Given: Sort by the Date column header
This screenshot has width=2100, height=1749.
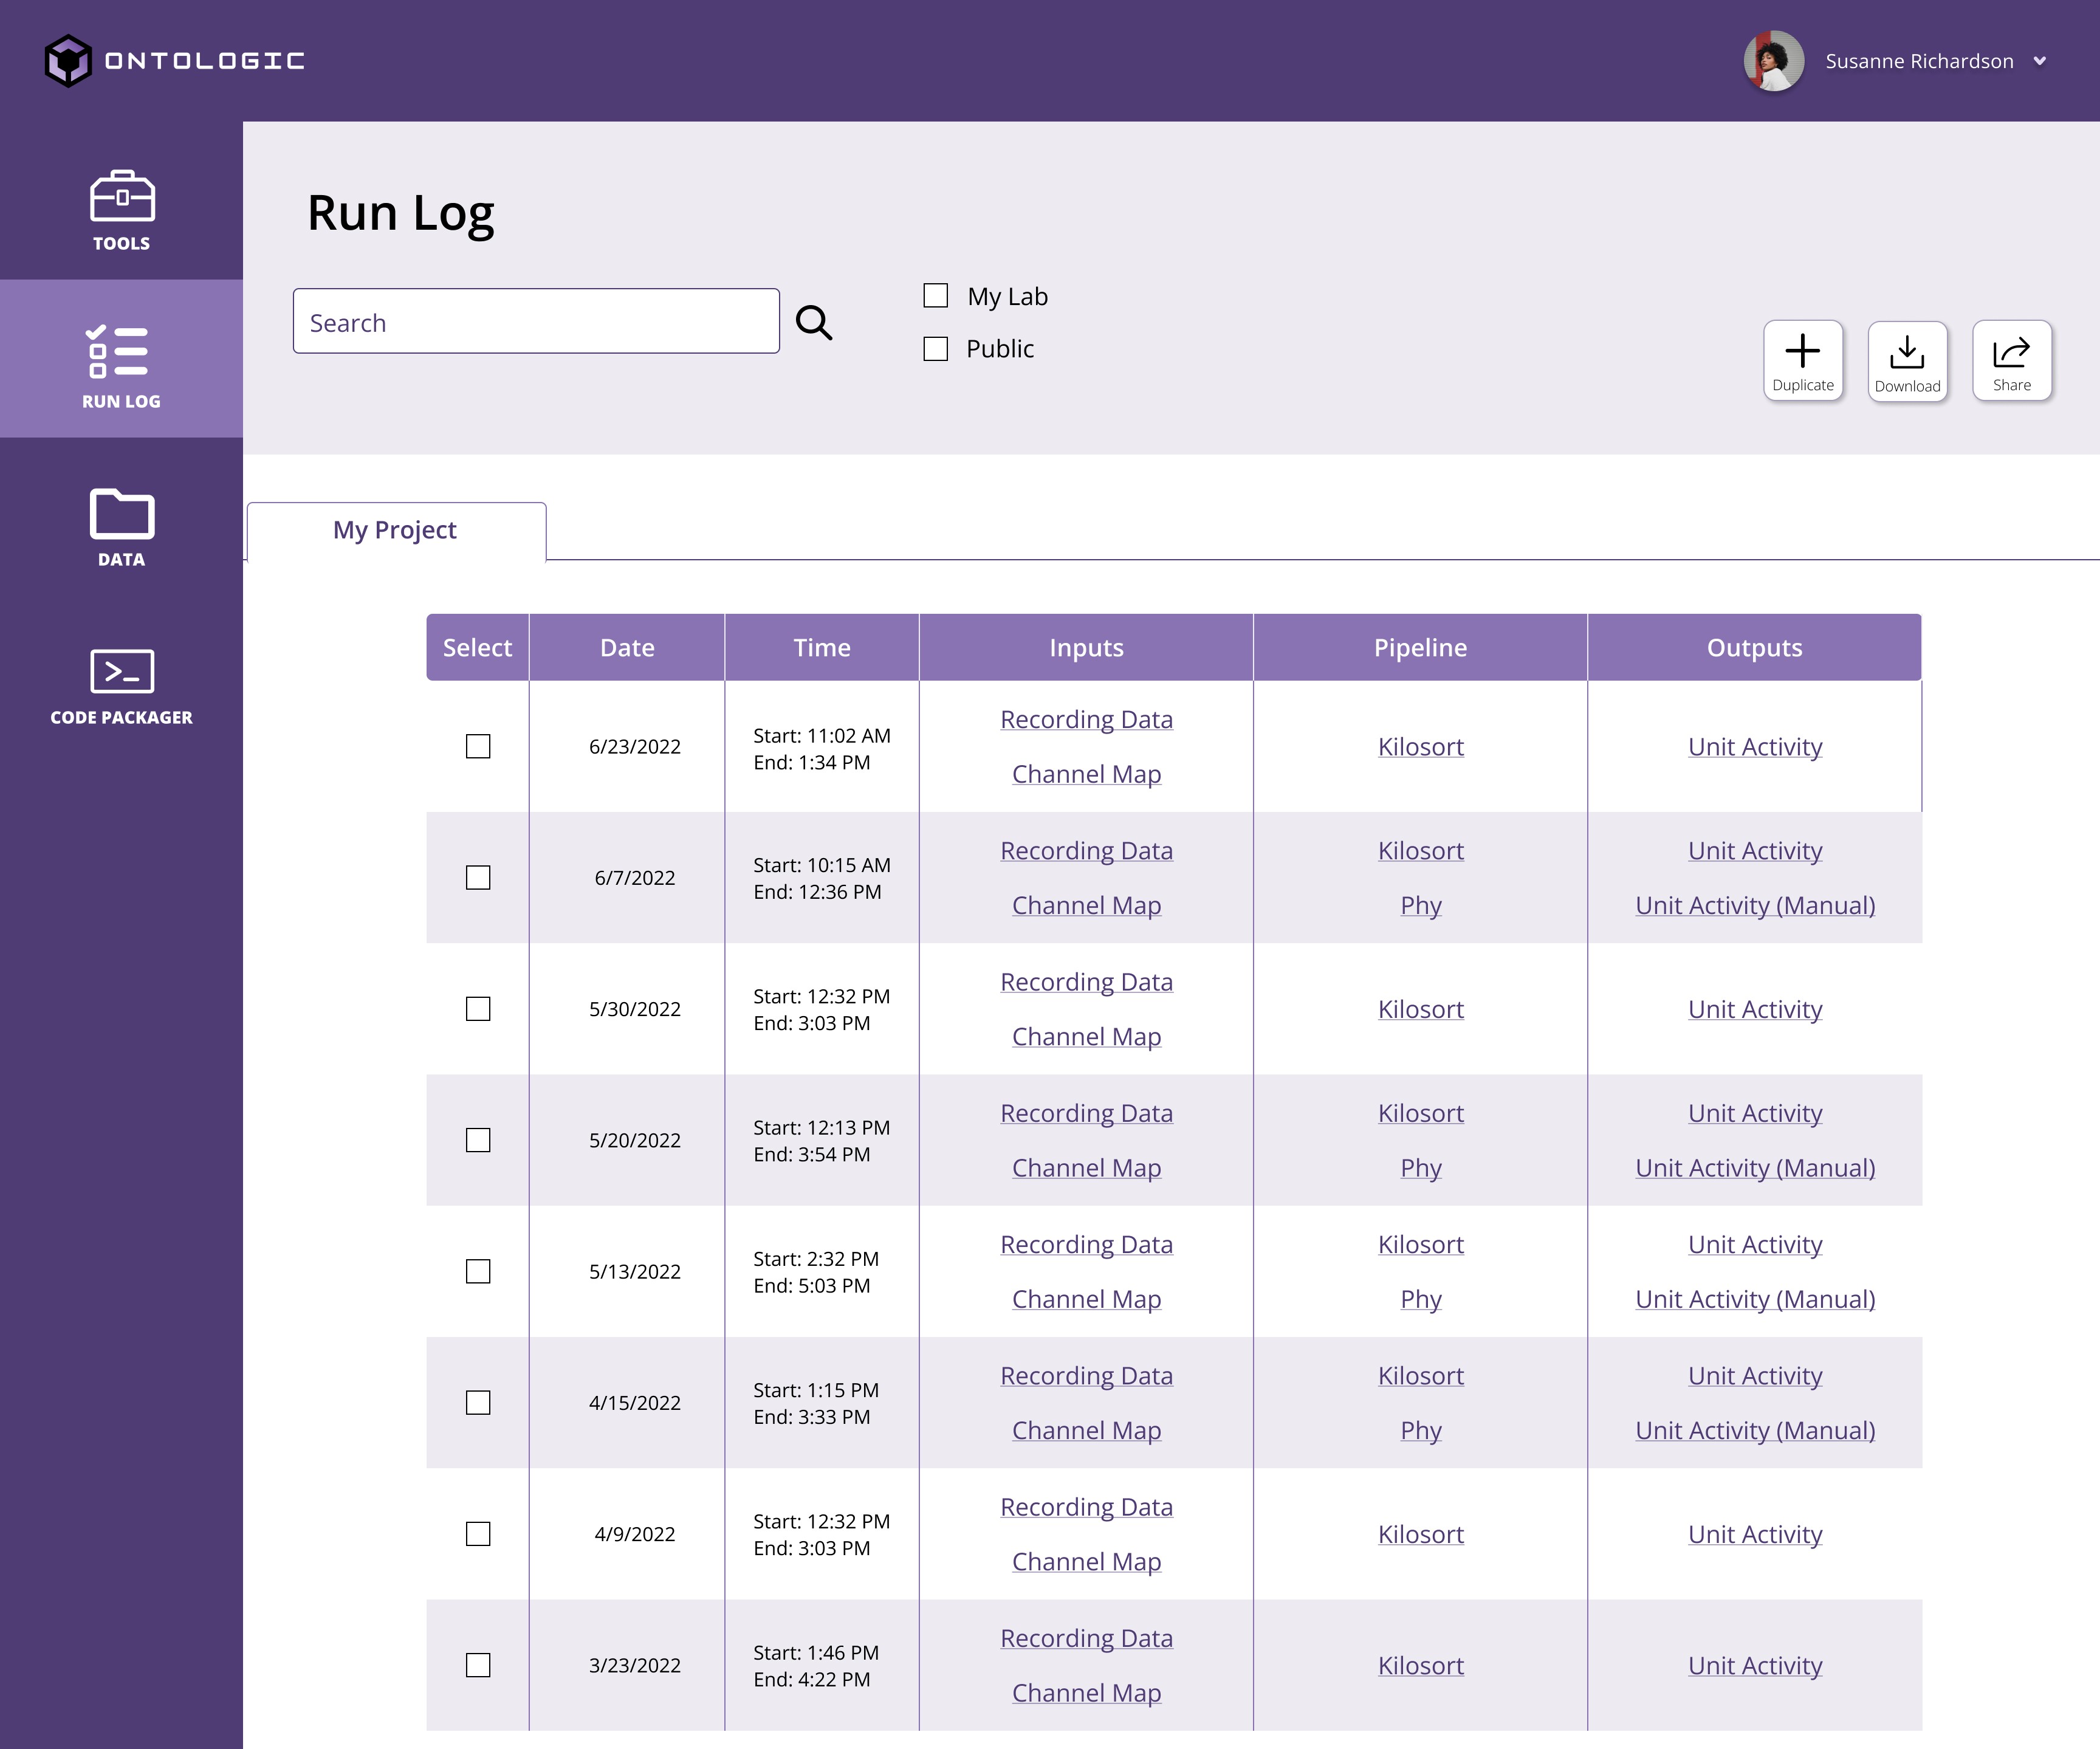Looking at the screenshot, I should [626, 648].
